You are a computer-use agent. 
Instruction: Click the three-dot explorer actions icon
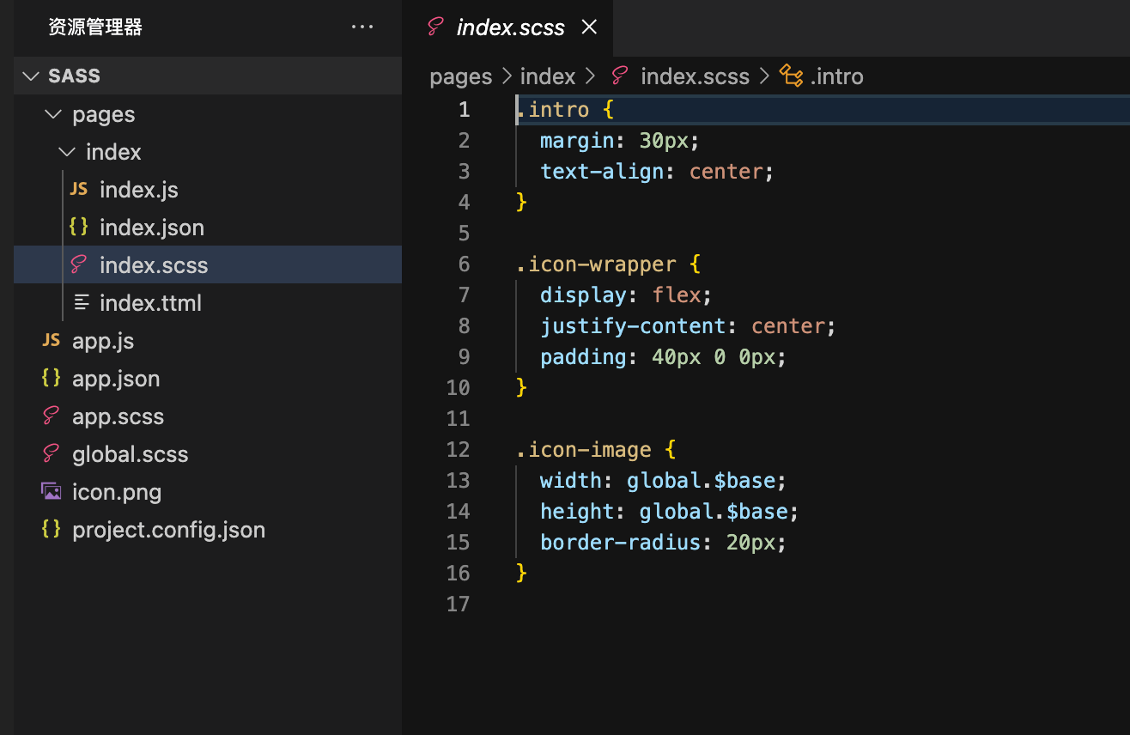362,27
